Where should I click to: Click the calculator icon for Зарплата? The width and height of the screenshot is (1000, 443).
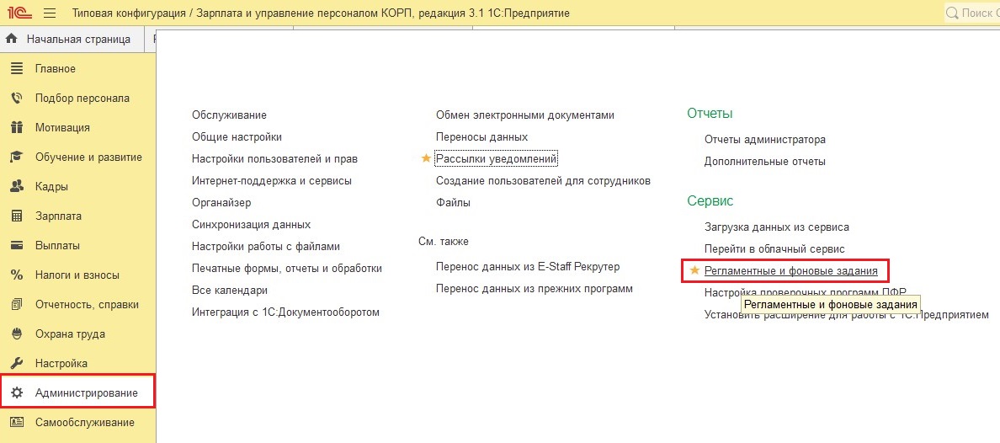click(x=17, y=216)
